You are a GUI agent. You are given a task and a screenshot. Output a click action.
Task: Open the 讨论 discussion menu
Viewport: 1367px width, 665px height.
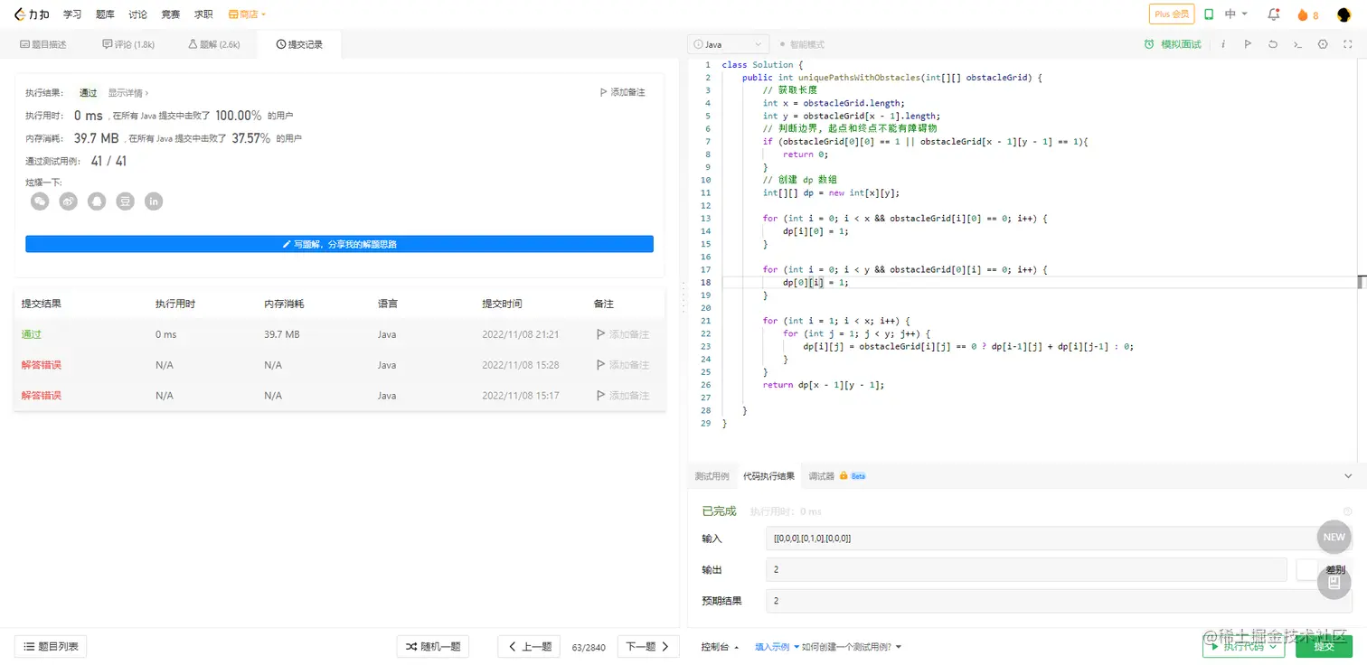coord(137,14)
